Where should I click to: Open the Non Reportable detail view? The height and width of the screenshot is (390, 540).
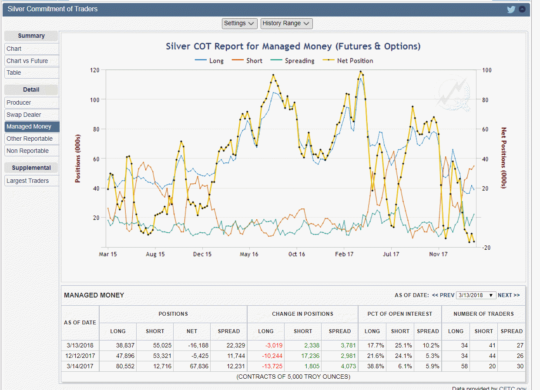28,151
